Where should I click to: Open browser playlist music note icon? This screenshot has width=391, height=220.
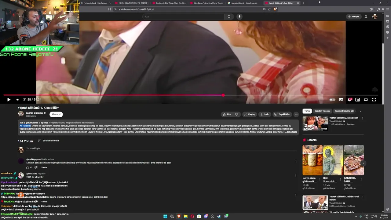pyautogui.click(x=378, y=9)
